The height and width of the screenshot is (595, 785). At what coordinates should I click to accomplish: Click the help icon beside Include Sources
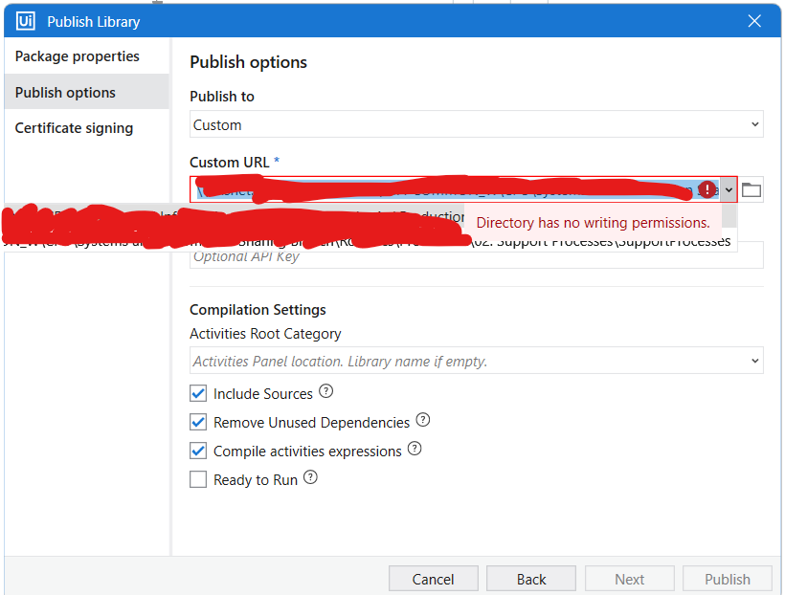click(x=325, y=391)
